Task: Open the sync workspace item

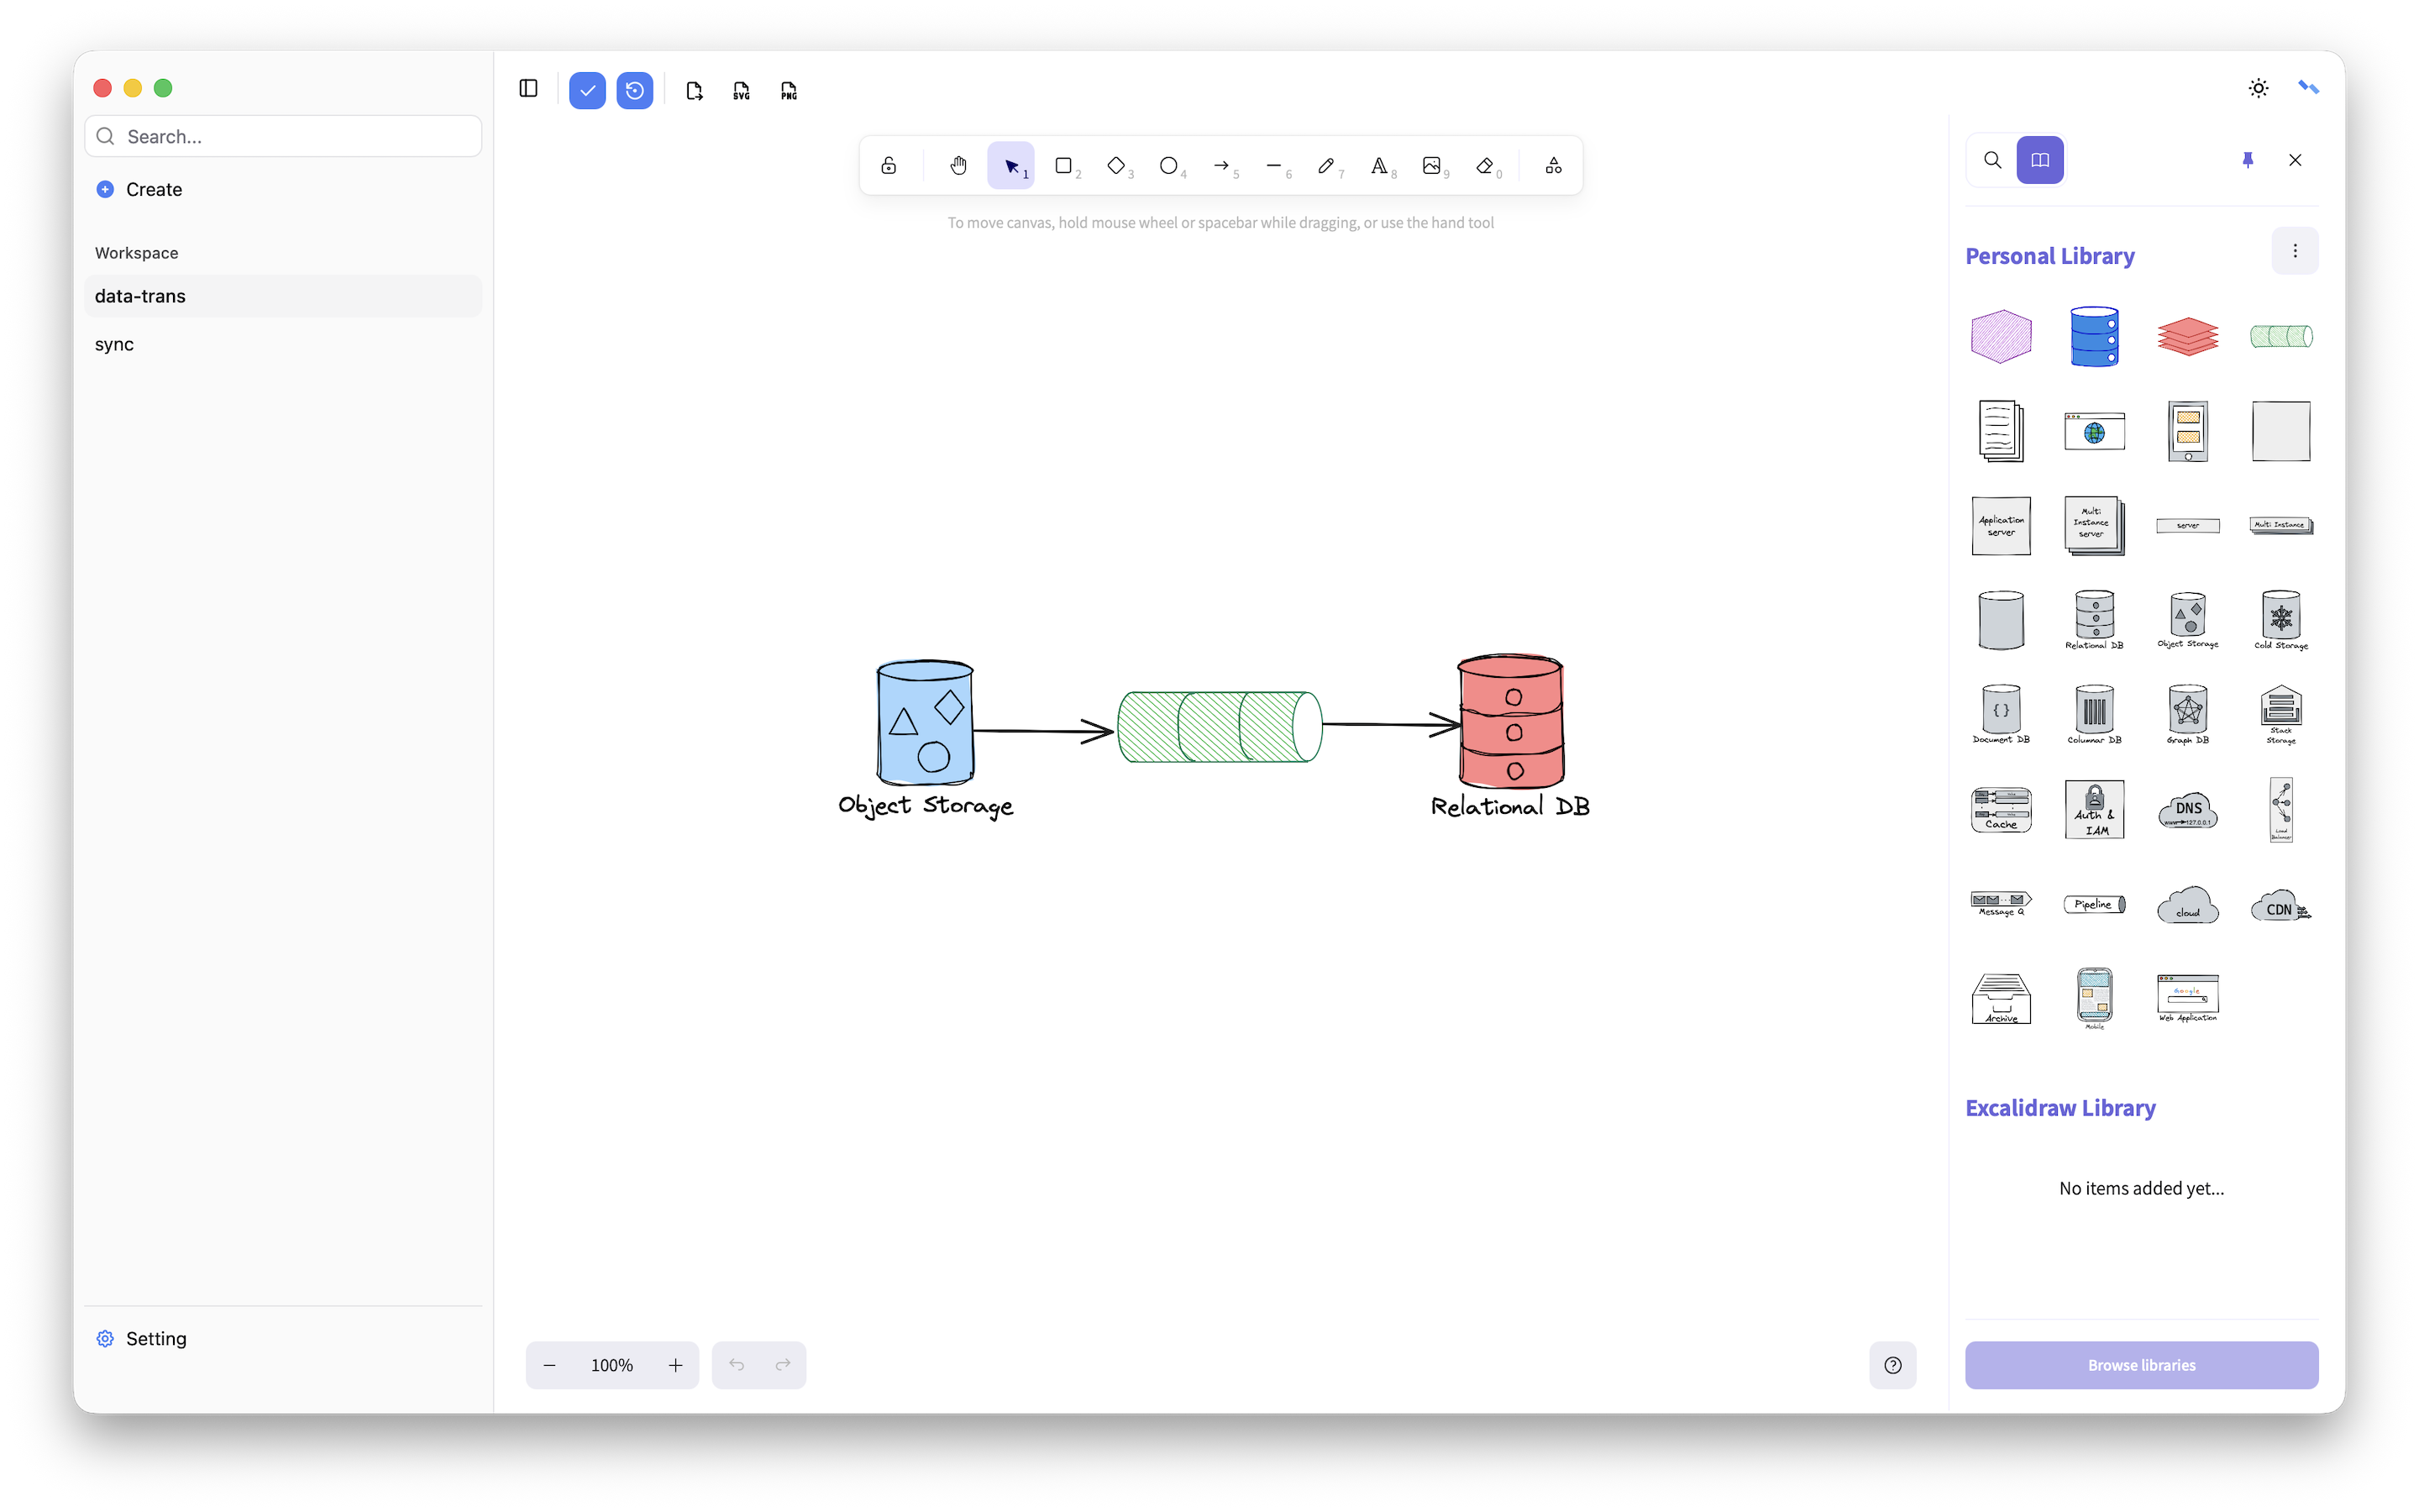Action: click(x=115, y=344)
